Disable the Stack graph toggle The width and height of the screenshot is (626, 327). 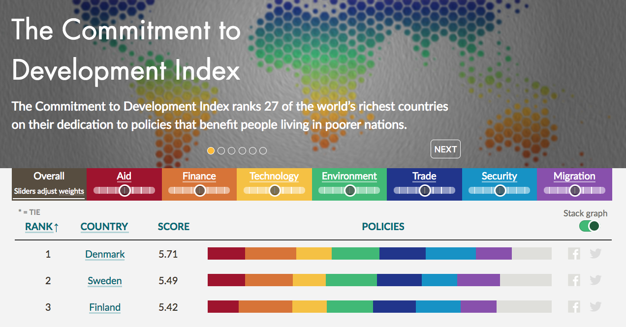coord(589,226)
